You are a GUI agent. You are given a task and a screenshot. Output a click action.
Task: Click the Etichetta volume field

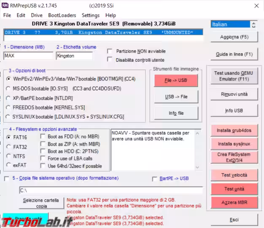pyautogui.click(x=74, y=56)
